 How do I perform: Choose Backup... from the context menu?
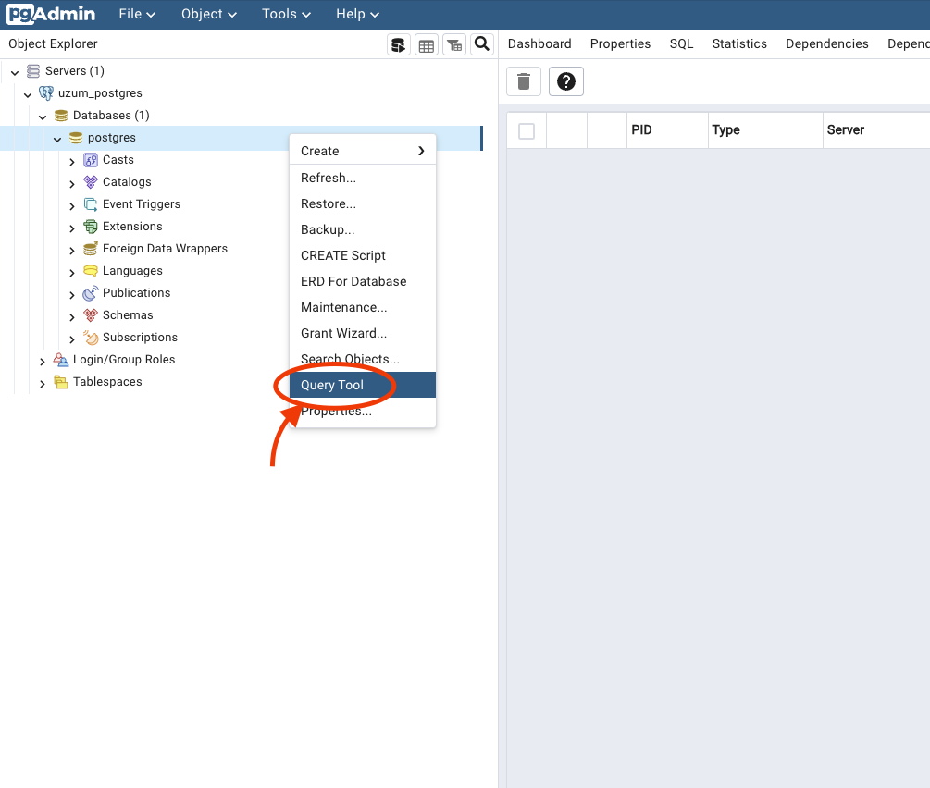click(x=328, y=229)
